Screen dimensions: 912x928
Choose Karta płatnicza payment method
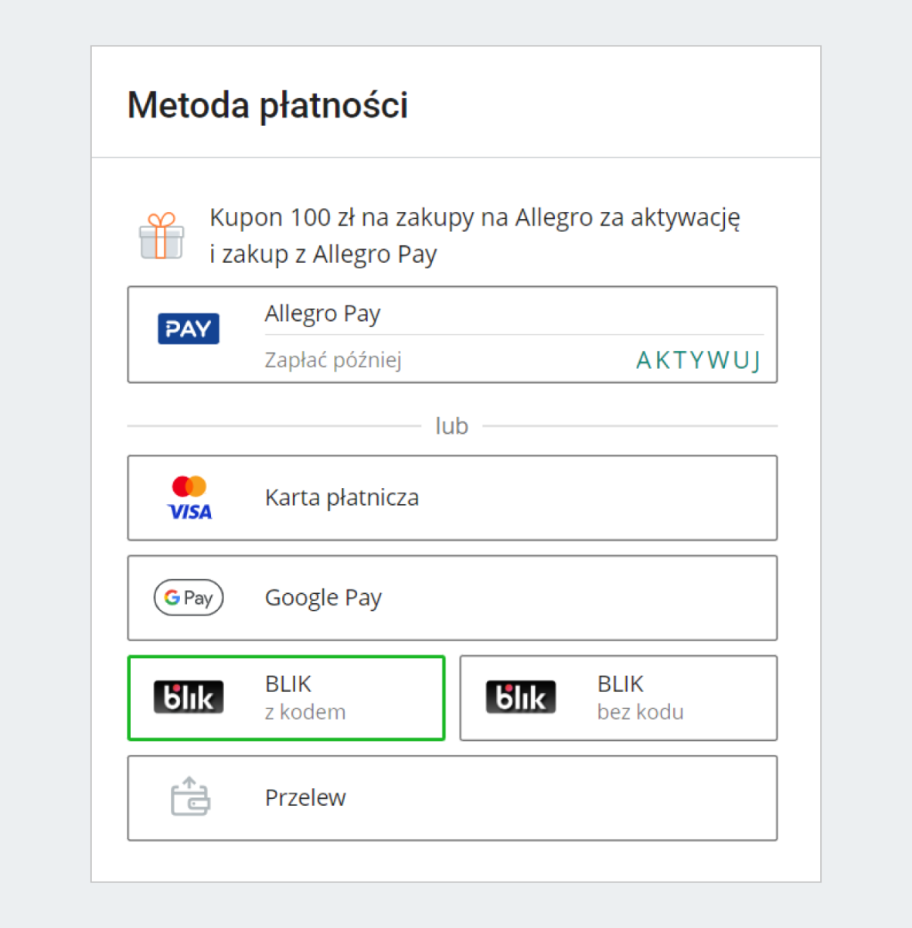[x=342, y=497]
